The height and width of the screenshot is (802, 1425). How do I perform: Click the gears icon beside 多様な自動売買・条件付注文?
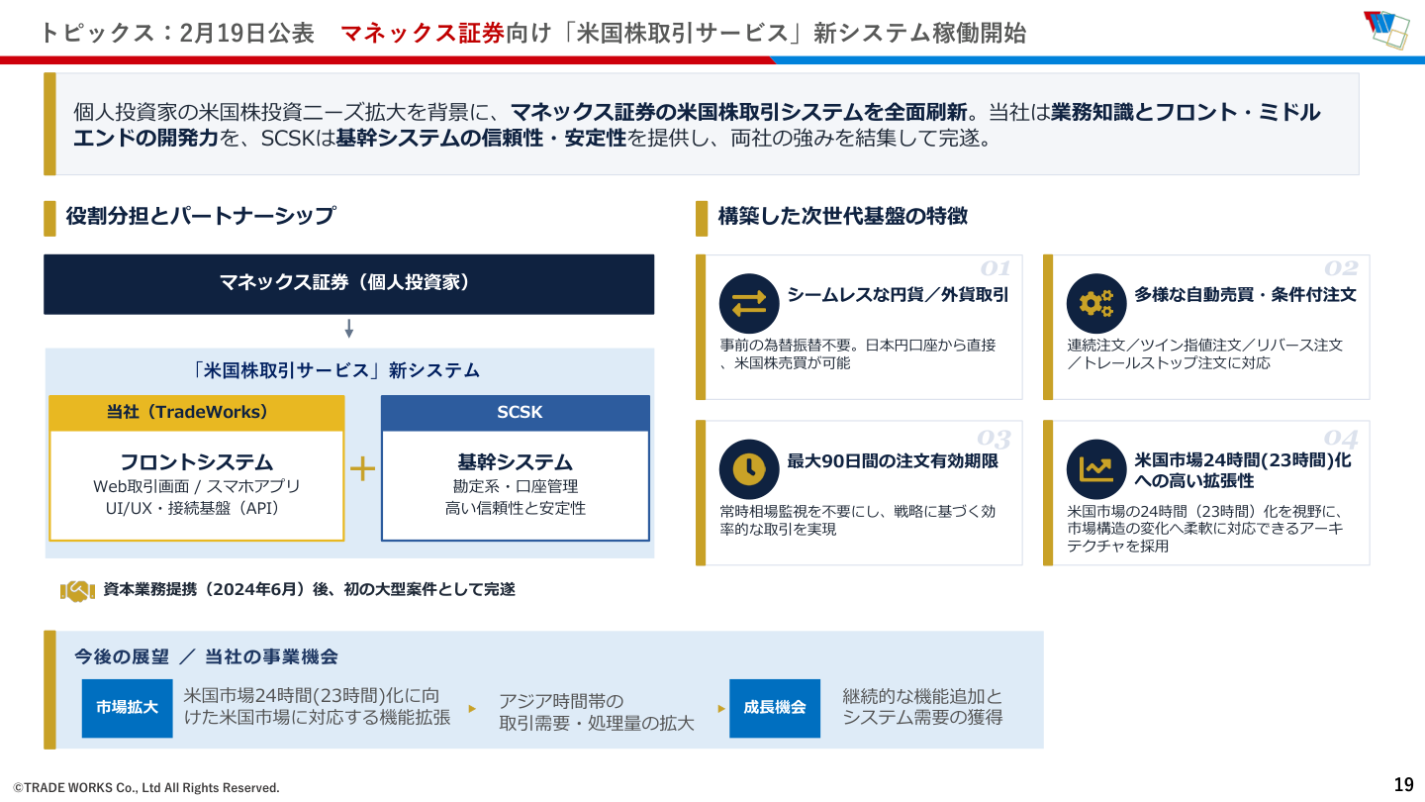click(1096, 303)
